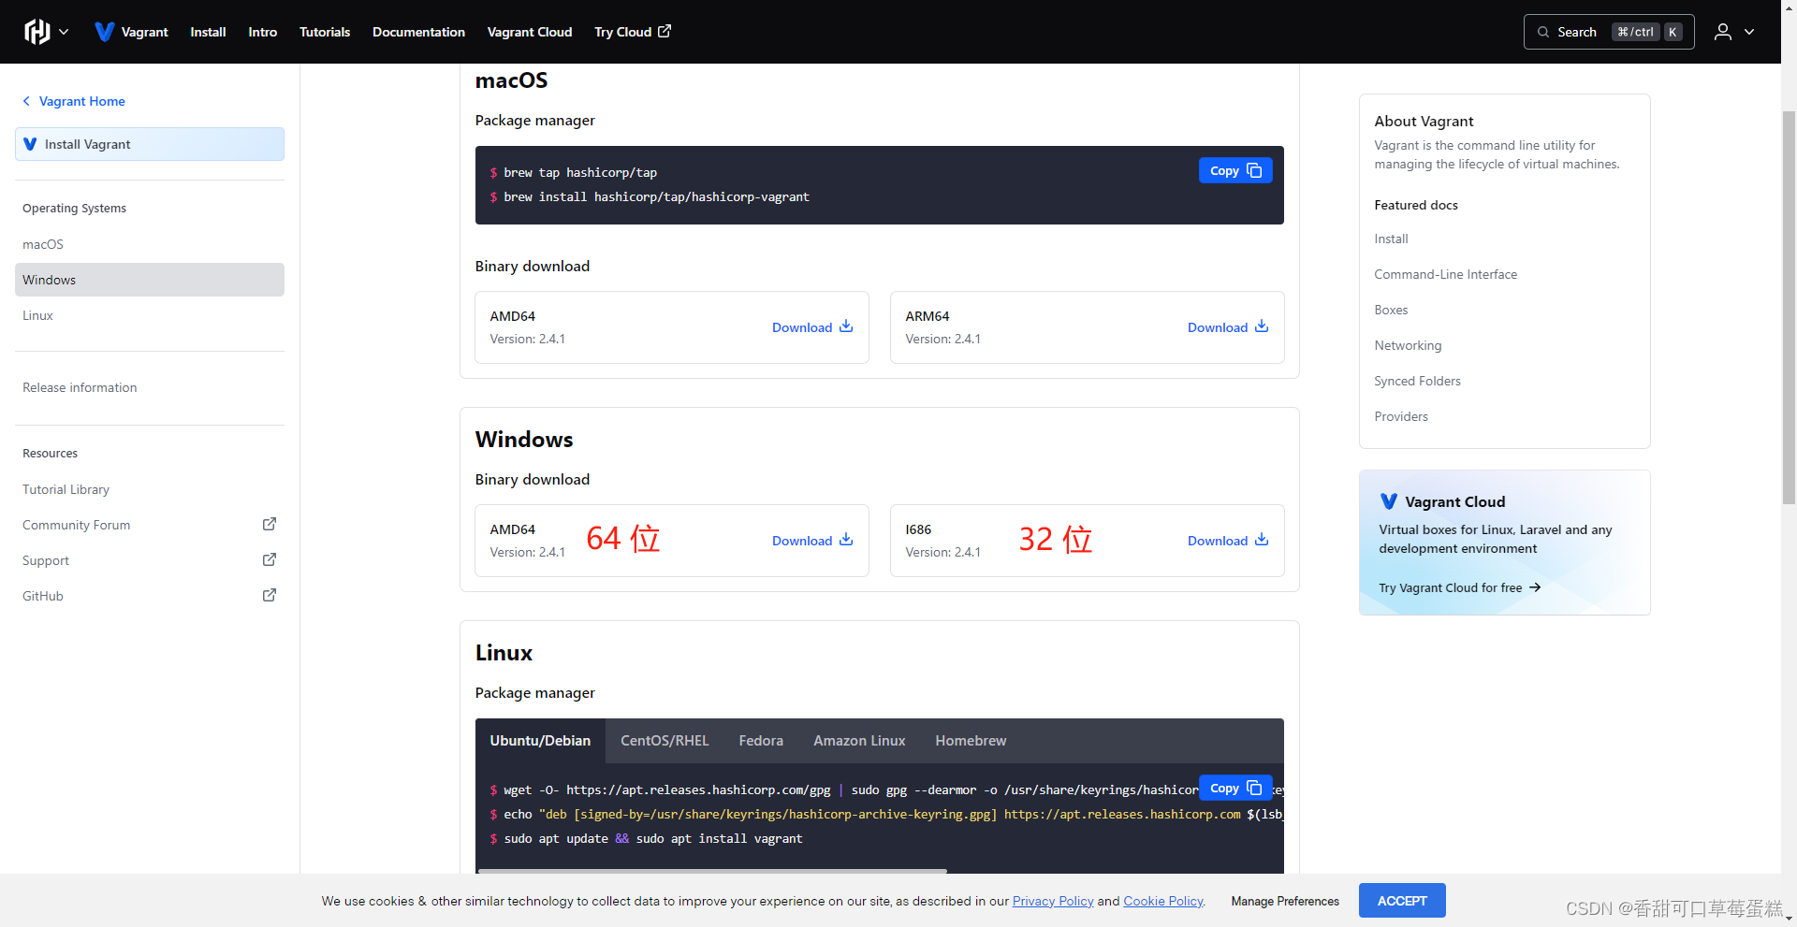Download the macOS AMD64 binary
Image resolution: width=1797 pixels, height=927 pixels.
(x=812, y=327)
